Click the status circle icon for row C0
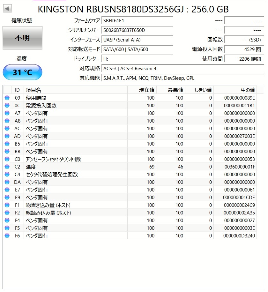The image size is (268, 292). (x=7, y=159)
